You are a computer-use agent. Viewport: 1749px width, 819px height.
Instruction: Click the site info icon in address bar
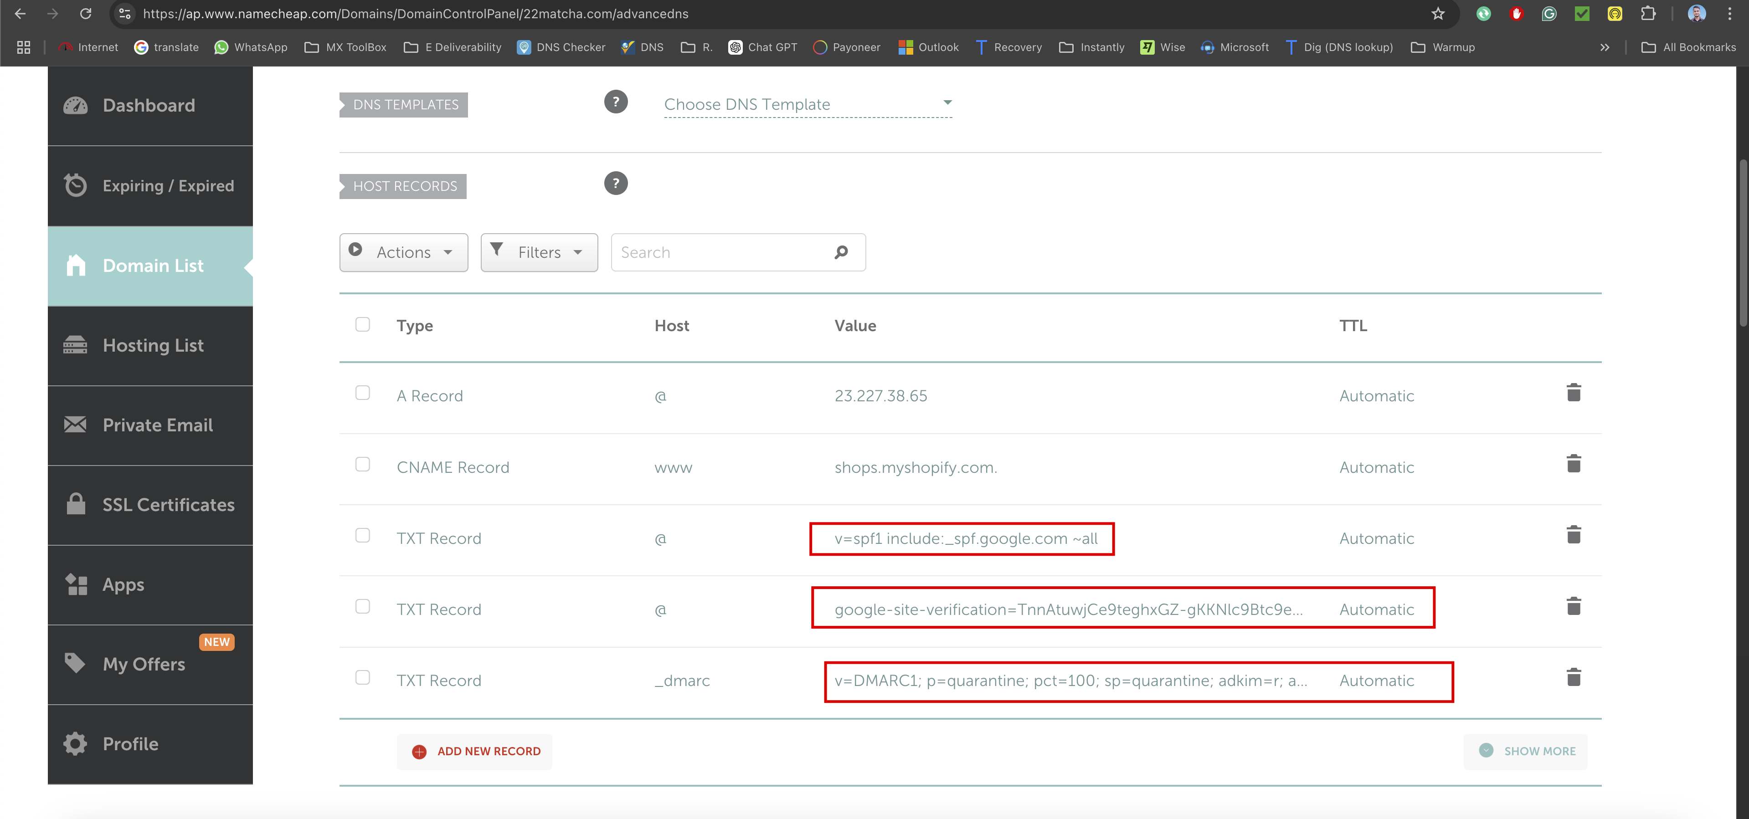[124, 14]
